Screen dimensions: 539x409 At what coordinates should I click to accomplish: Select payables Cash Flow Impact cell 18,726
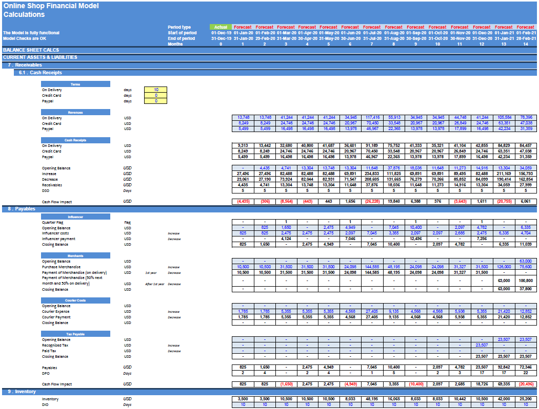point(482,384)
